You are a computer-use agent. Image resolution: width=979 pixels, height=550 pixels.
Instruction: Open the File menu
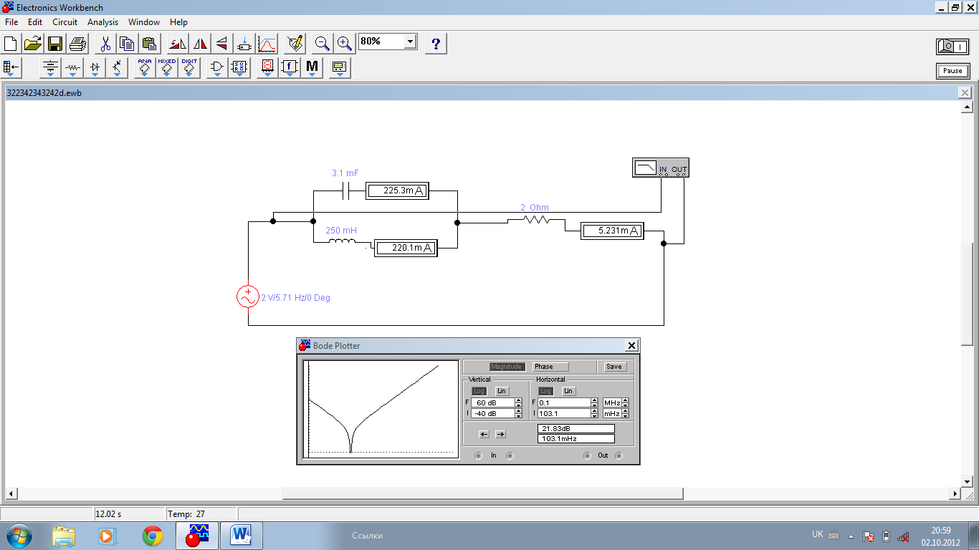click(x=11, y=22)
